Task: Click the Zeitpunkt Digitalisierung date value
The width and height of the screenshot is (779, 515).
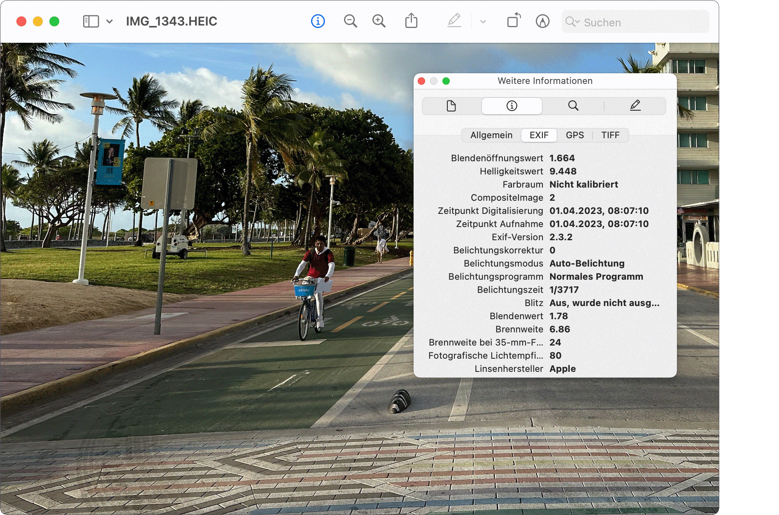Action: pos(599,211)
